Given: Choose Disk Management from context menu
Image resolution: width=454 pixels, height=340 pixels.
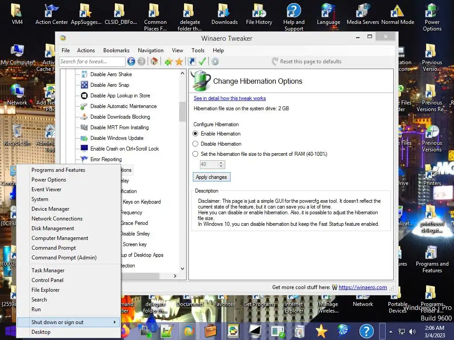Looking at the screenshot, I should 68,228.
